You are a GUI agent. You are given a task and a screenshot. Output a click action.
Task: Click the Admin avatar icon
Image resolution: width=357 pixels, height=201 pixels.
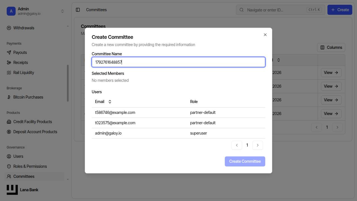(x=11, y=11)
